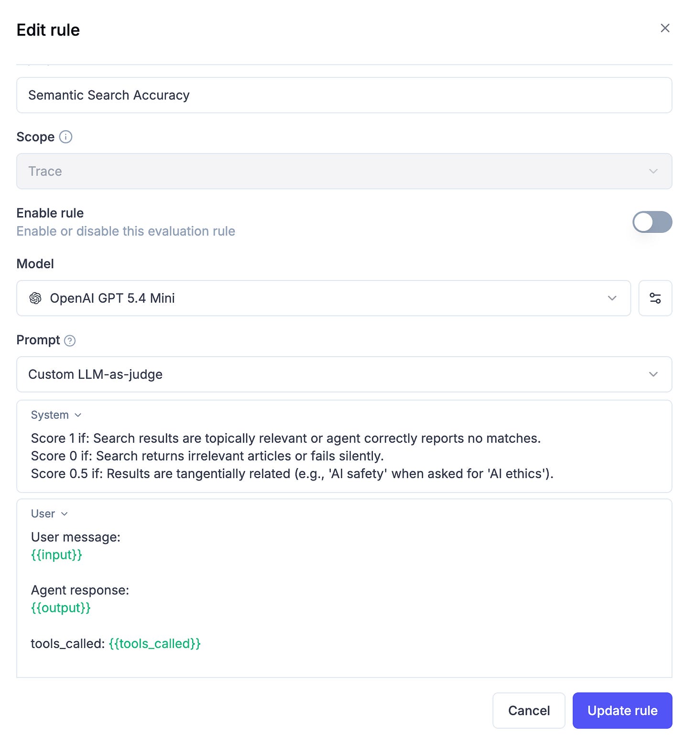Toggle the Enable rule switch

[x=652, y=222]
